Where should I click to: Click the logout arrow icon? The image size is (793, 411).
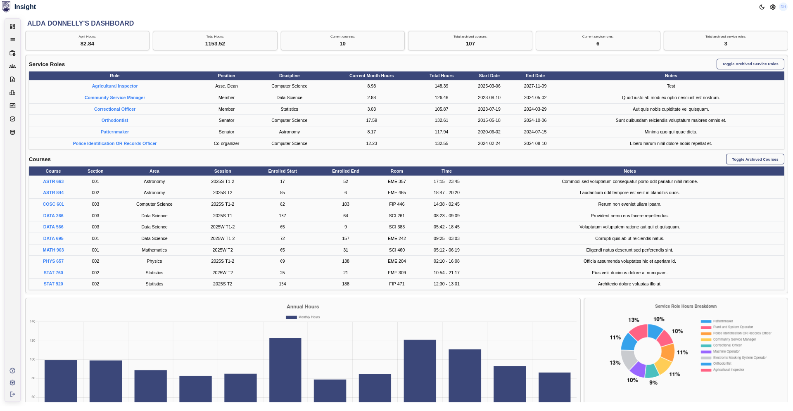click(x=12, y=394)
